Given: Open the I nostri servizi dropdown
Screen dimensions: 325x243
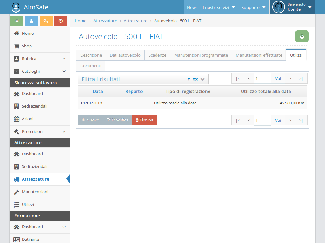Looking at the screenshot, I should point(219,7).
